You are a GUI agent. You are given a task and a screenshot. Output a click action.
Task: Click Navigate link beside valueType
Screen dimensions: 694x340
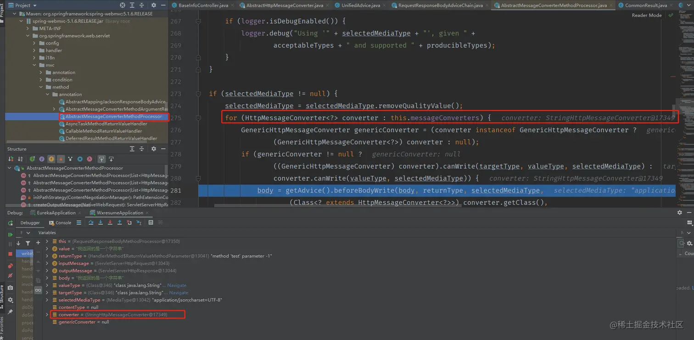coord(177,285)
